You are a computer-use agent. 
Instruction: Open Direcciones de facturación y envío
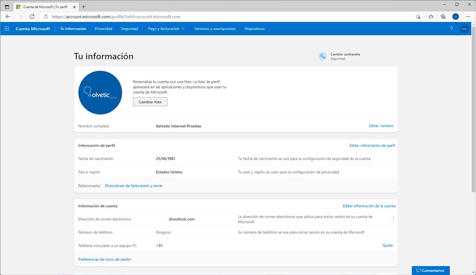(x=134, y=186)
